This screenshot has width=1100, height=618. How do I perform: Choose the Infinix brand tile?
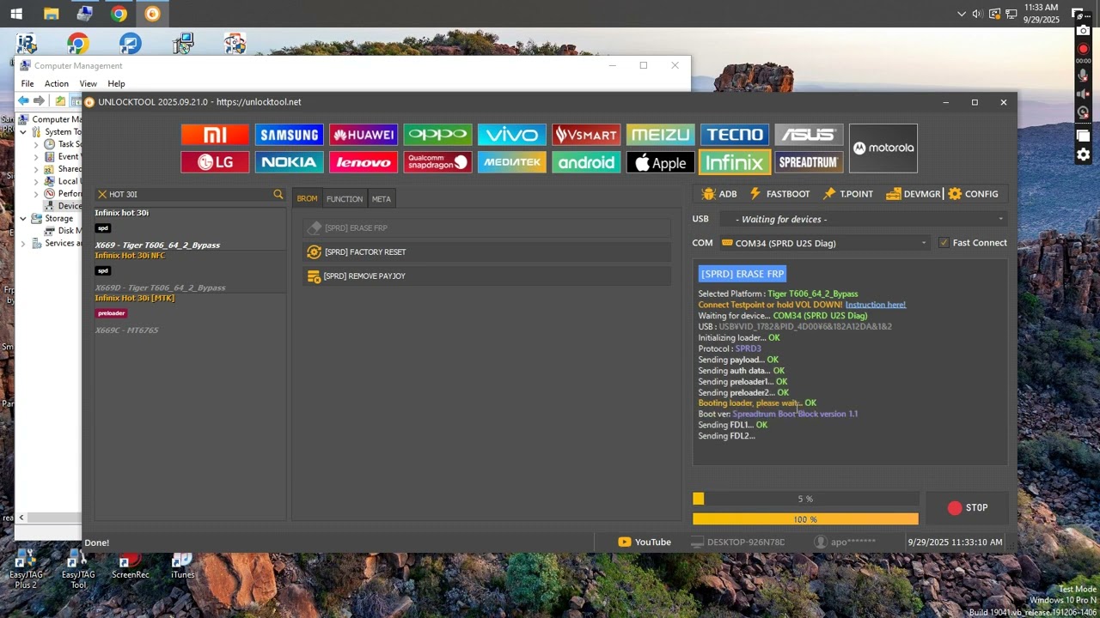[735, 162]
